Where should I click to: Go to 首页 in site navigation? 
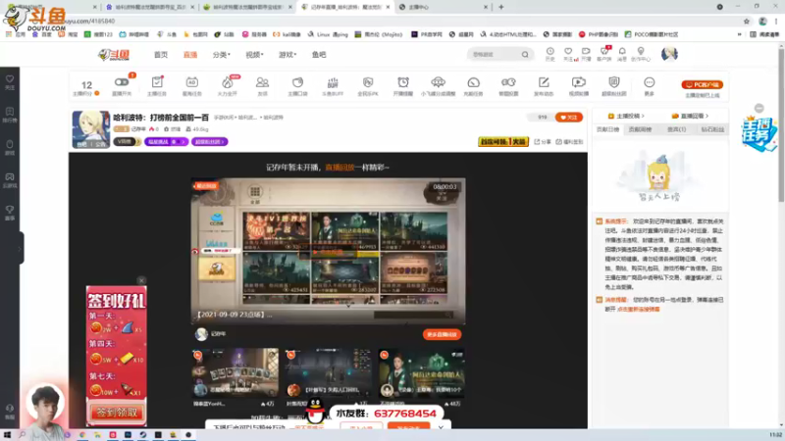pyautogui.click(x=161, y=55)
